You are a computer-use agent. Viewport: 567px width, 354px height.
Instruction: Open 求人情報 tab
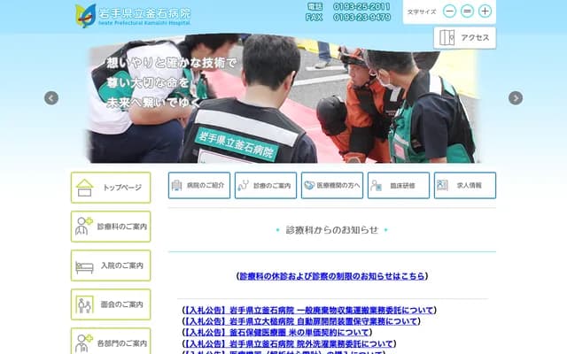point(465,185)
